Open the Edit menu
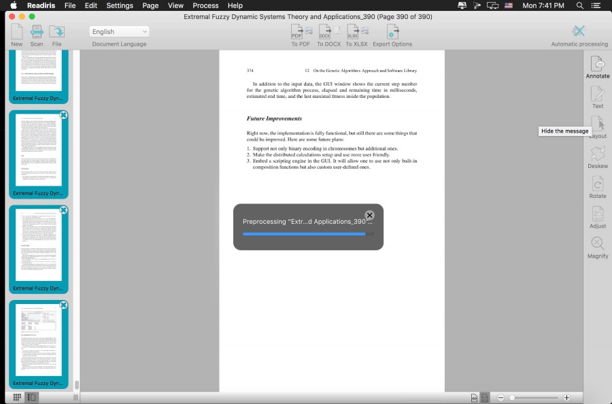 [91, 5]
